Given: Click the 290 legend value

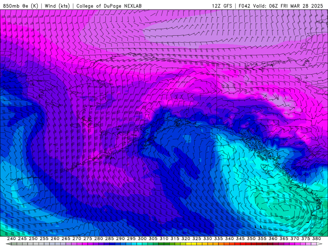Looking at the screenshot, I should point(120,239).
